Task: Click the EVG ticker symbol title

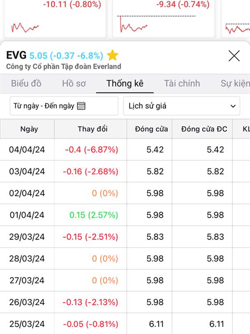Action: (16, 55)
